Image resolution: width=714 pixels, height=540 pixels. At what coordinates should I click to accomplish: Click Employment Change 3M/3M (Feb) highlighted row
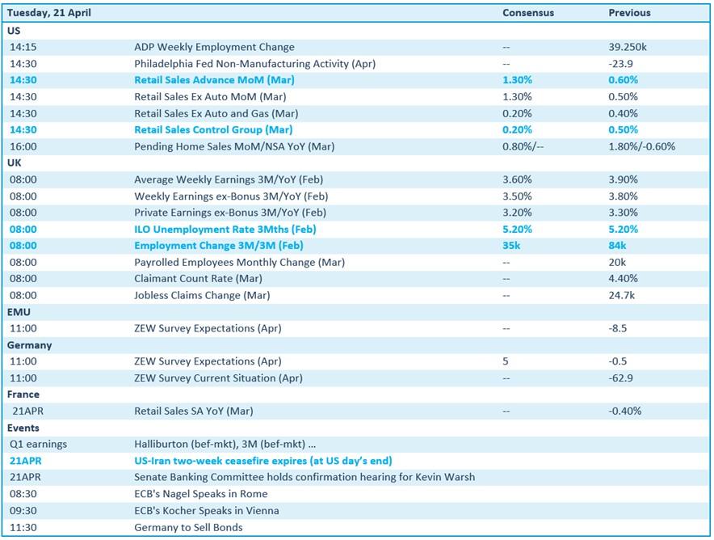(x=218, y=245)
